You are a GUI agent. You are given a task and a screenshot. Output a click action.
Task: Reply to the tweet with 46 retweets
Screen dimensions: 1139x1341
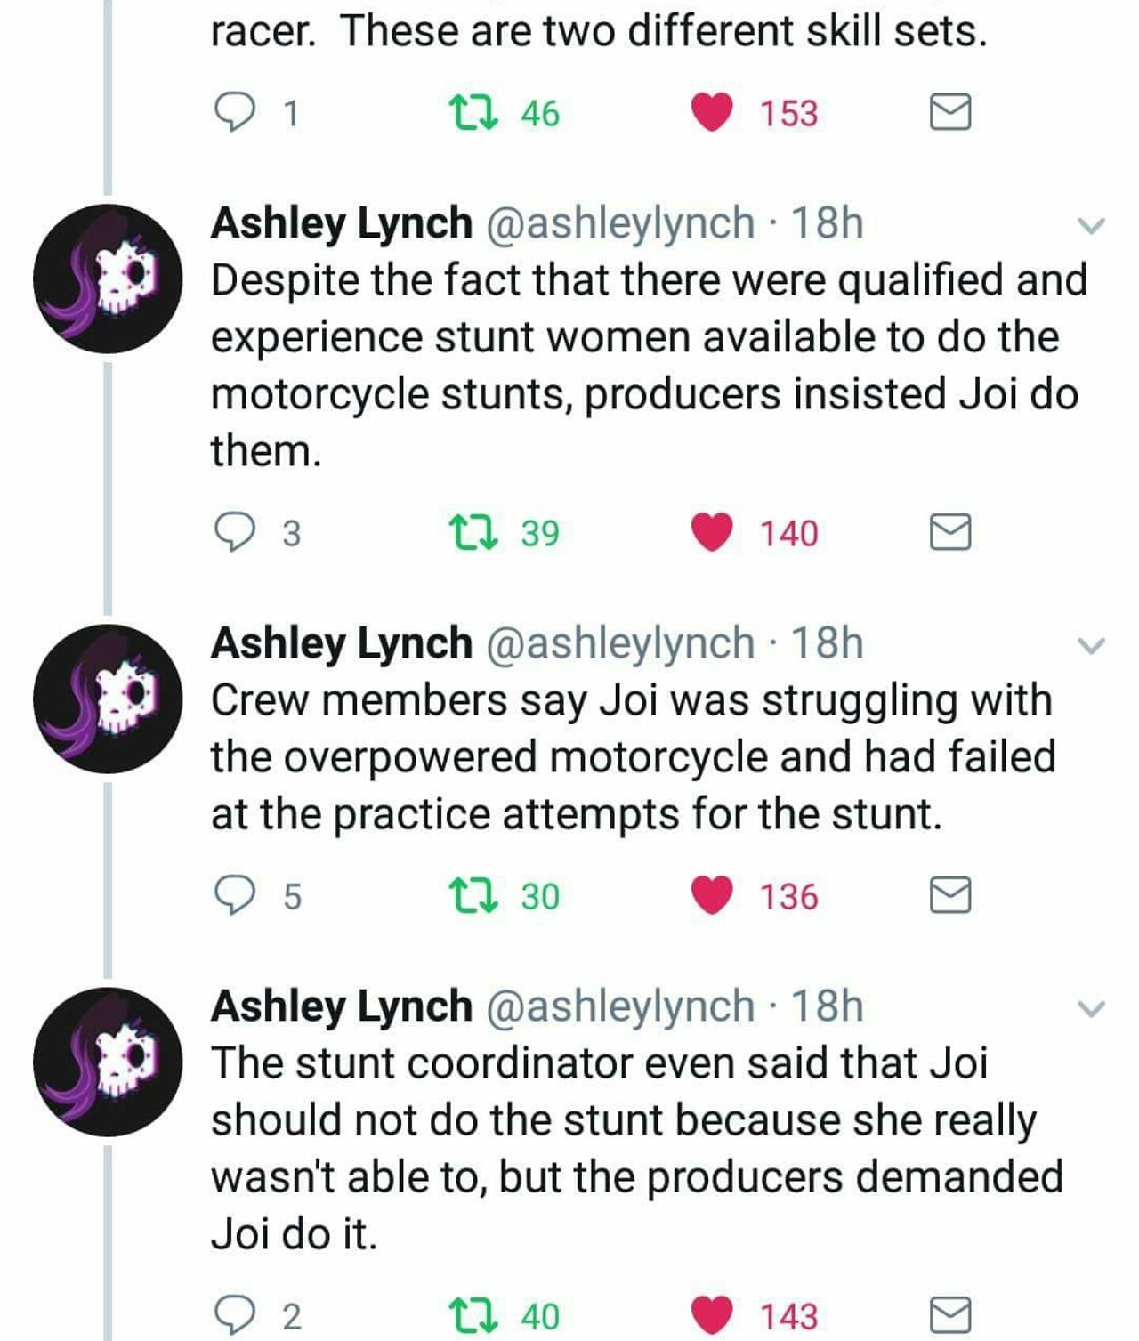tap(236, 113)
